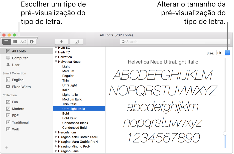Add new collection via bottom plus icon
The image size is (234, 154).
6,147
